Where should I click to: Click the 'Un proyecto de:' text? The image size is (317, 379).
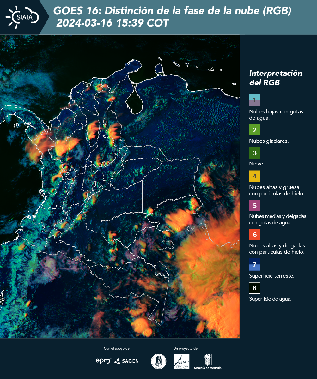tap(186, 348)
